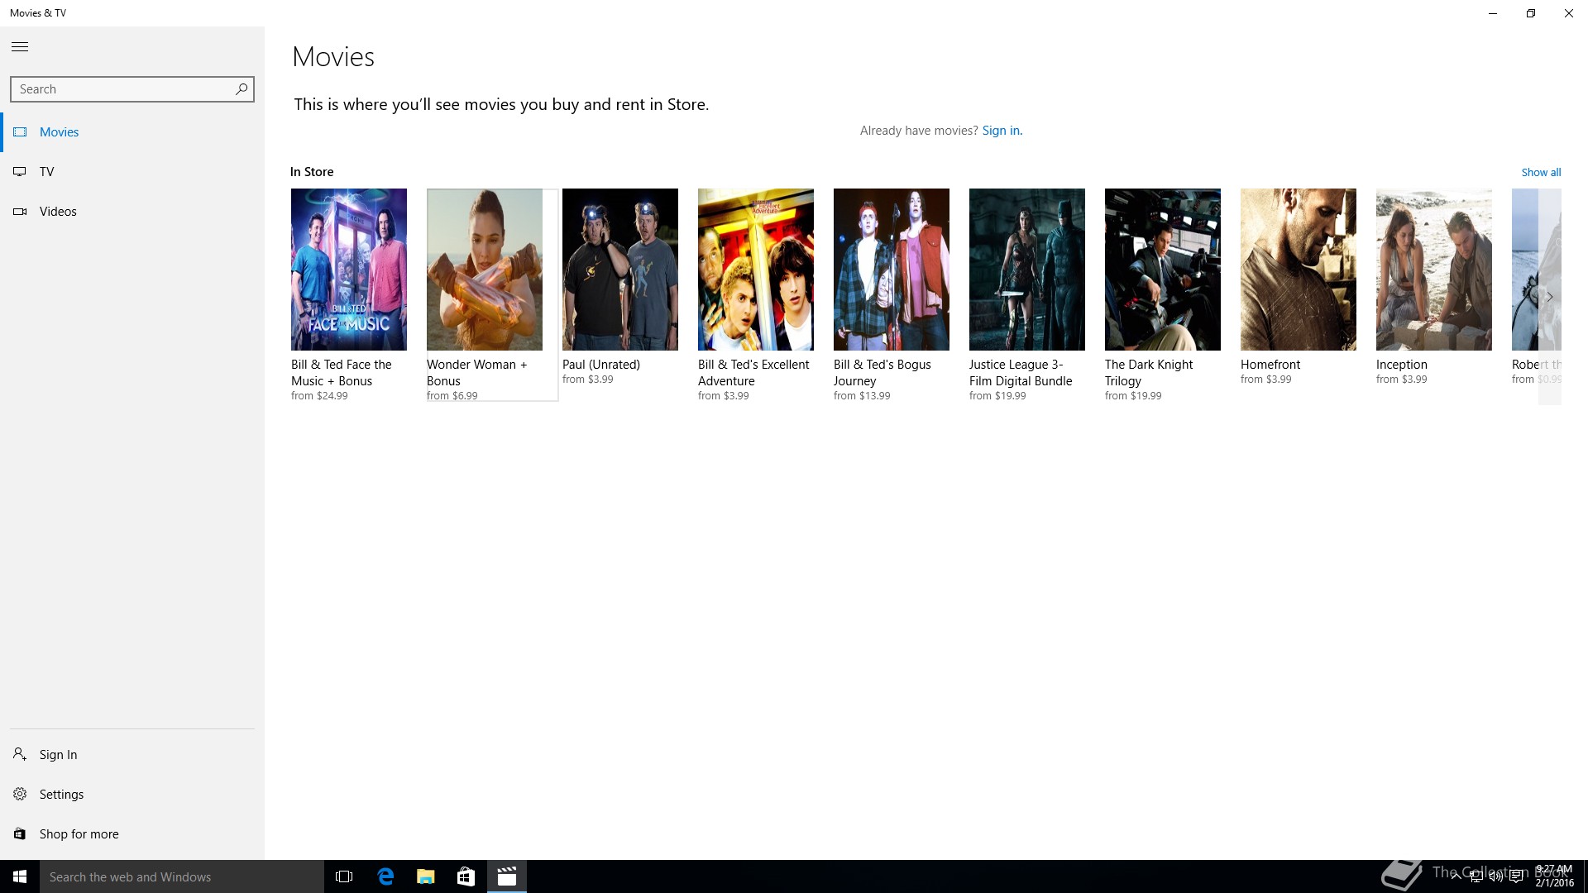Click the Videos camera icon in sidebar
This screenshot has height=893, width=1588.
[20, 212]
